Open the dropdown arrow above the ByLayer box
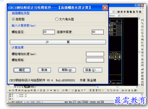 (113, 12)
